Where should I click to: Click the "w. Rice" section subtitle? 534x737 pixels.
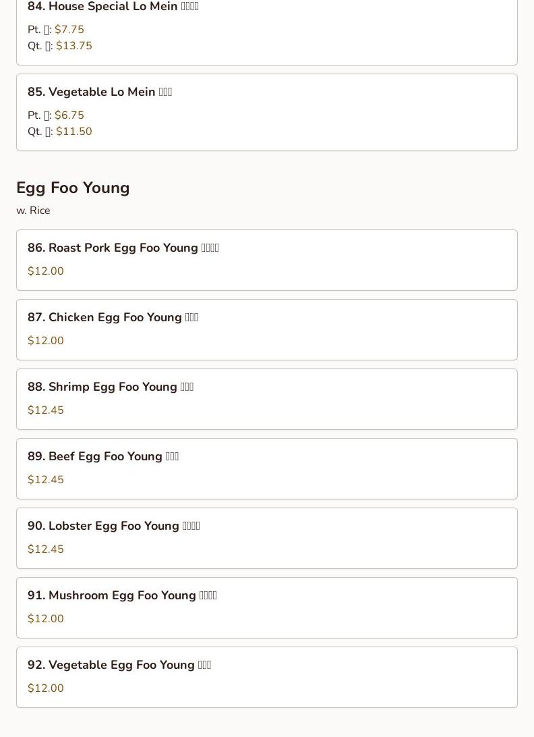coord(33,211)
